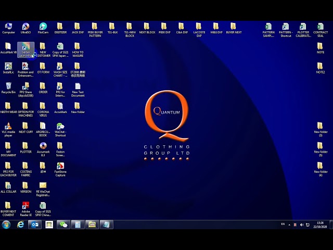The height and width of the screenshot is (250, 333).
Task: Select the T11-BLK folder
Action: pos(112,28)
